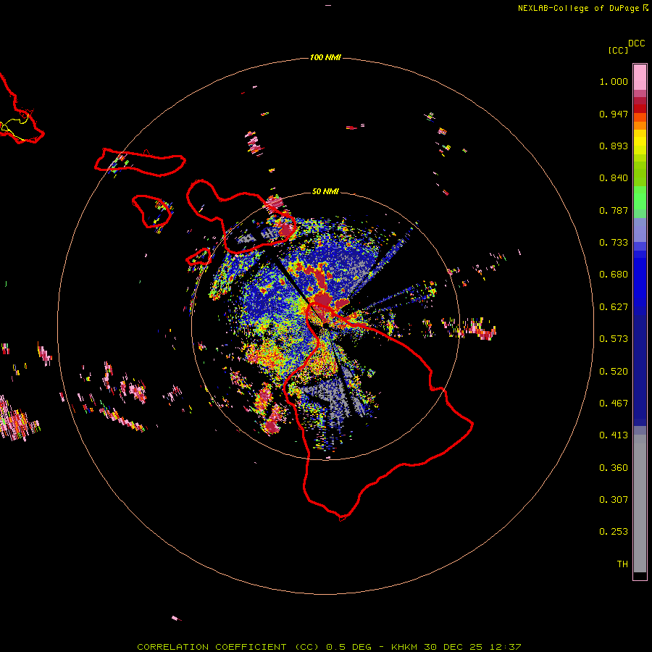Screen dimensions: 652x652
Task: Click the 0.787 color scale value
Action: [x=614, y=210]
